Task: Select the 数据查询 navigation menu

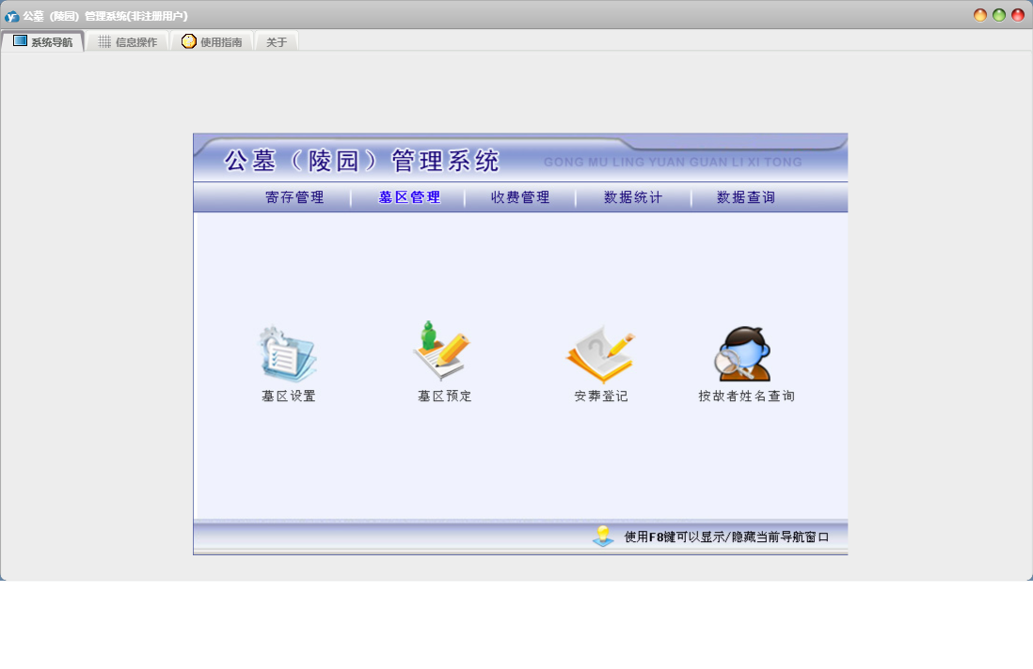Action: coord(746,197)
